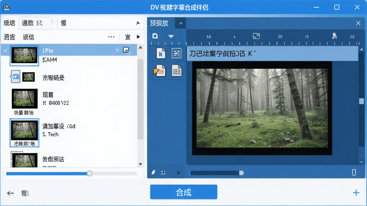367x206 pixels.
Task: Click the preview progress slider handle
Action: [x=241, y=173]
